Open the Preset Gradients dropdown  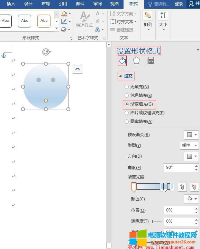[x=191, y=135]
